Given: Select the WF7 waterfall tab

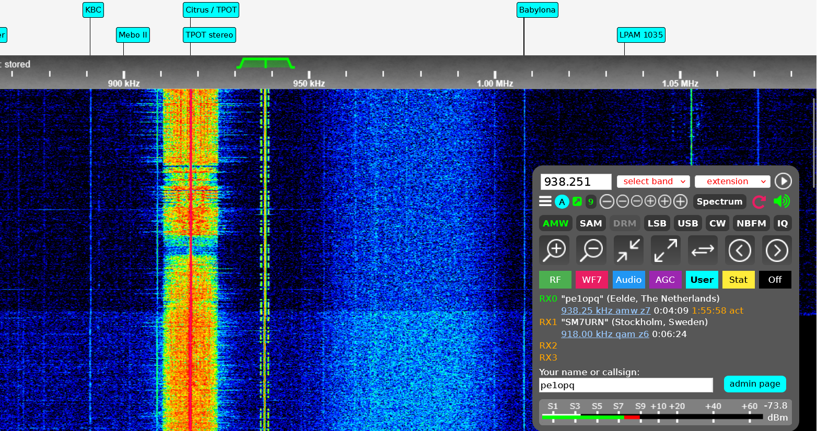Looking at the screenshot, I should click(591, 280).
